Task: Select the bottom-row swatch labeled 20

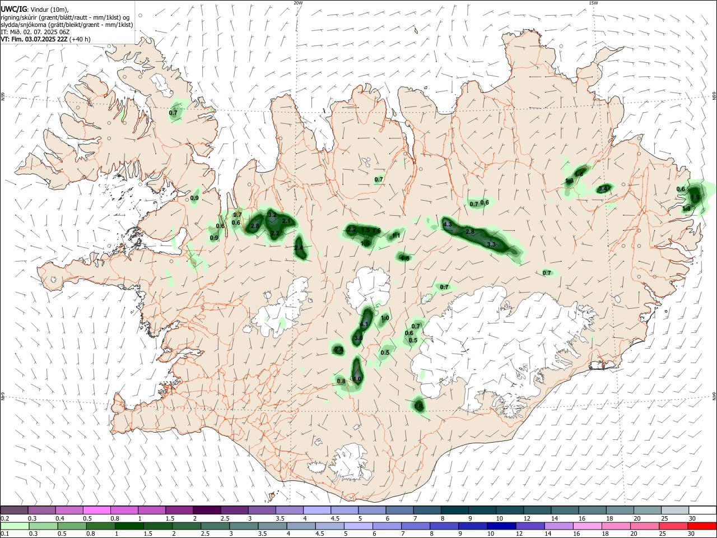Action: 645,526
